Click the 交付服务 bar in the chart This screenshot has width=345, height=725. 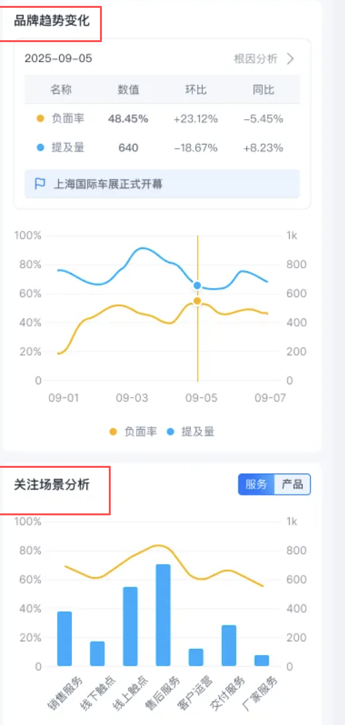coord(229,646)
